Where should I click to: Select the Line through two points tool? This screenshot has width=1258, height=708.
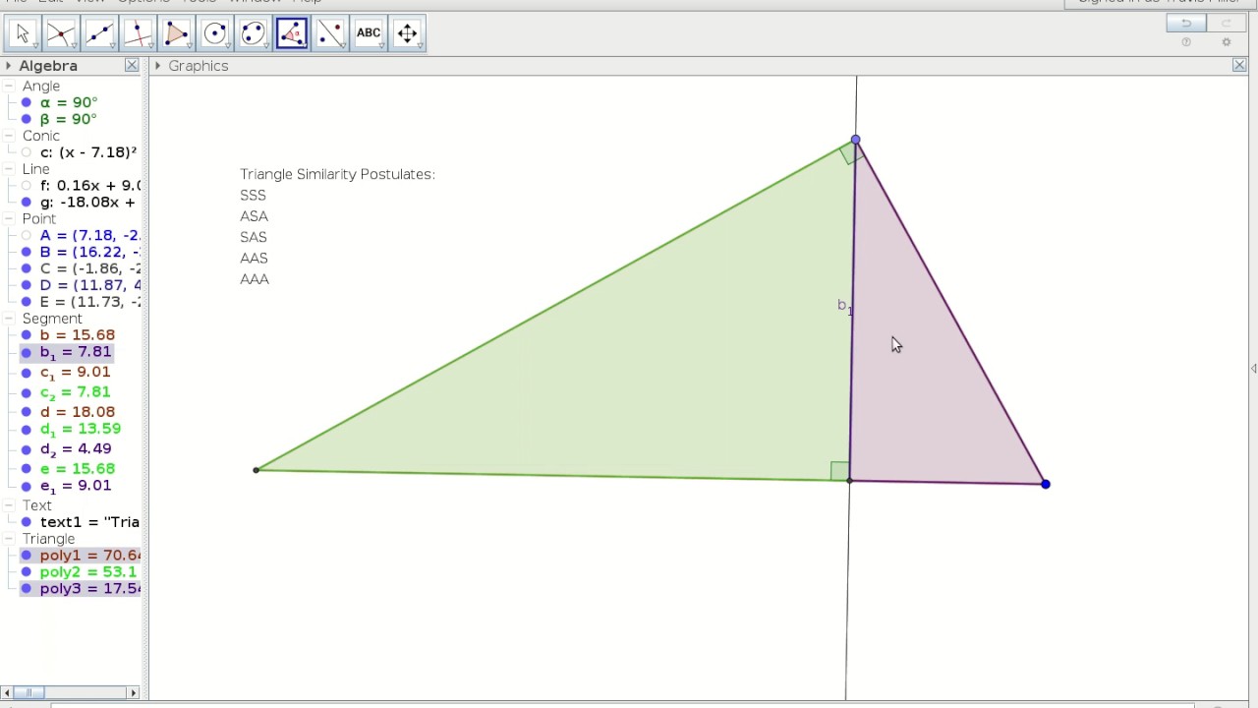(x=99, y=33)
